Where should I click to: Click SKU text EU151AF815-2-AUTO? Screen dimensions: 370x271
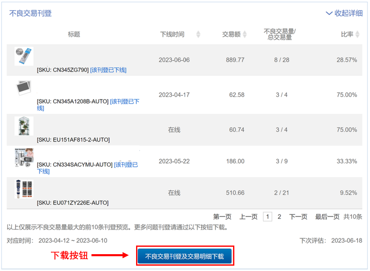point(73,140)
